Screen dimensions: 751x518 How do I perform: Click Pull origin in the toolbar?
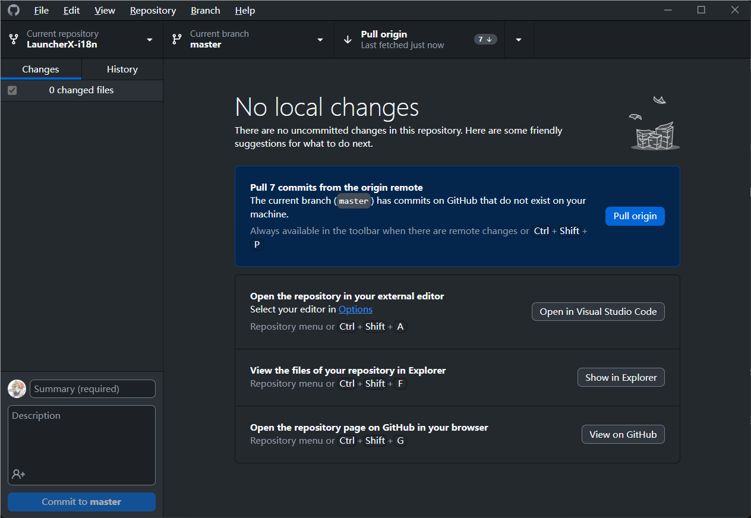419,39
